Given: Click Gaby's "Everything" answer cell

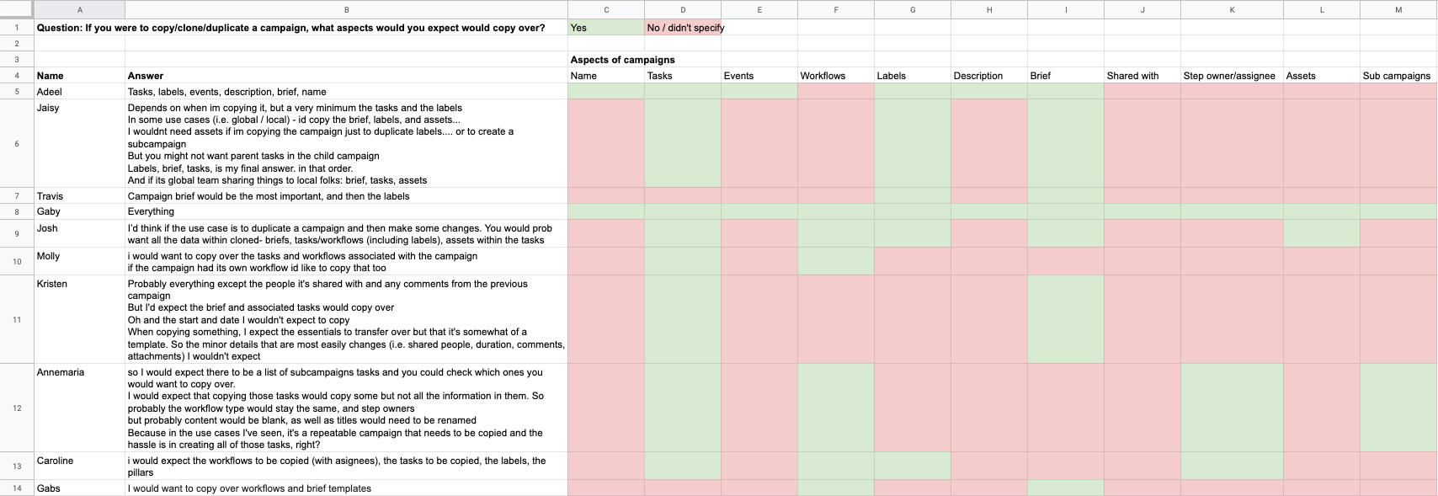Looking at the screenshot, I should (346, 211).
